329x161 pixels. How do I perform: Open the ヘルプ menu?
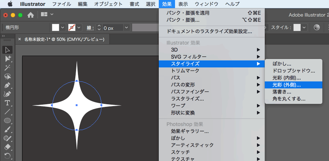232,4
